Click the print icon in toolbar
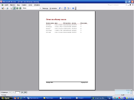134x100 pixels. (x=7, y=8)
